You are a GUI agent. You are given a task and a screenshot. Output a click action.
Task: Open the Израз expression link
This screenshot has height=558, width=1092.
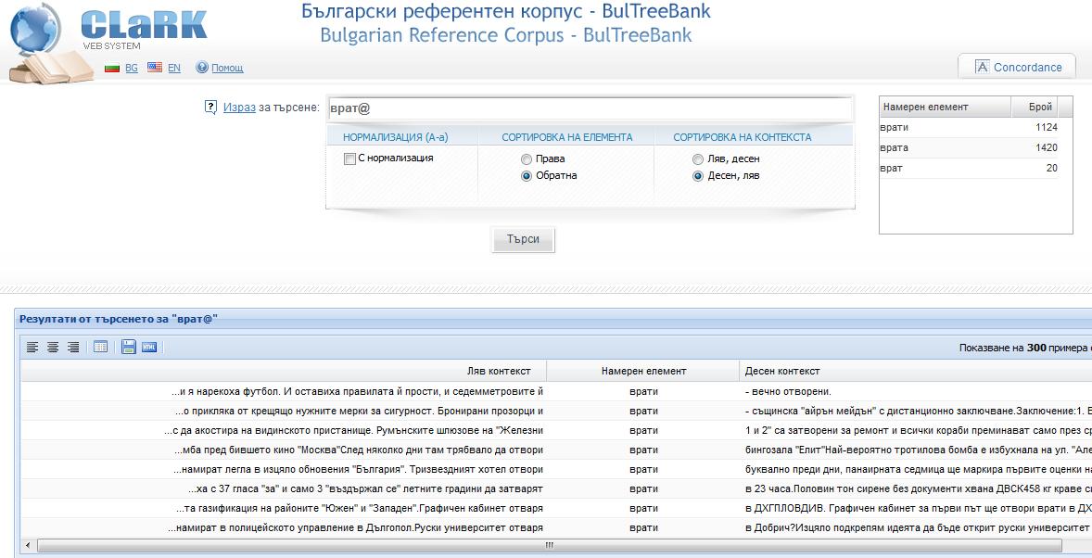[x=239, y=108]
